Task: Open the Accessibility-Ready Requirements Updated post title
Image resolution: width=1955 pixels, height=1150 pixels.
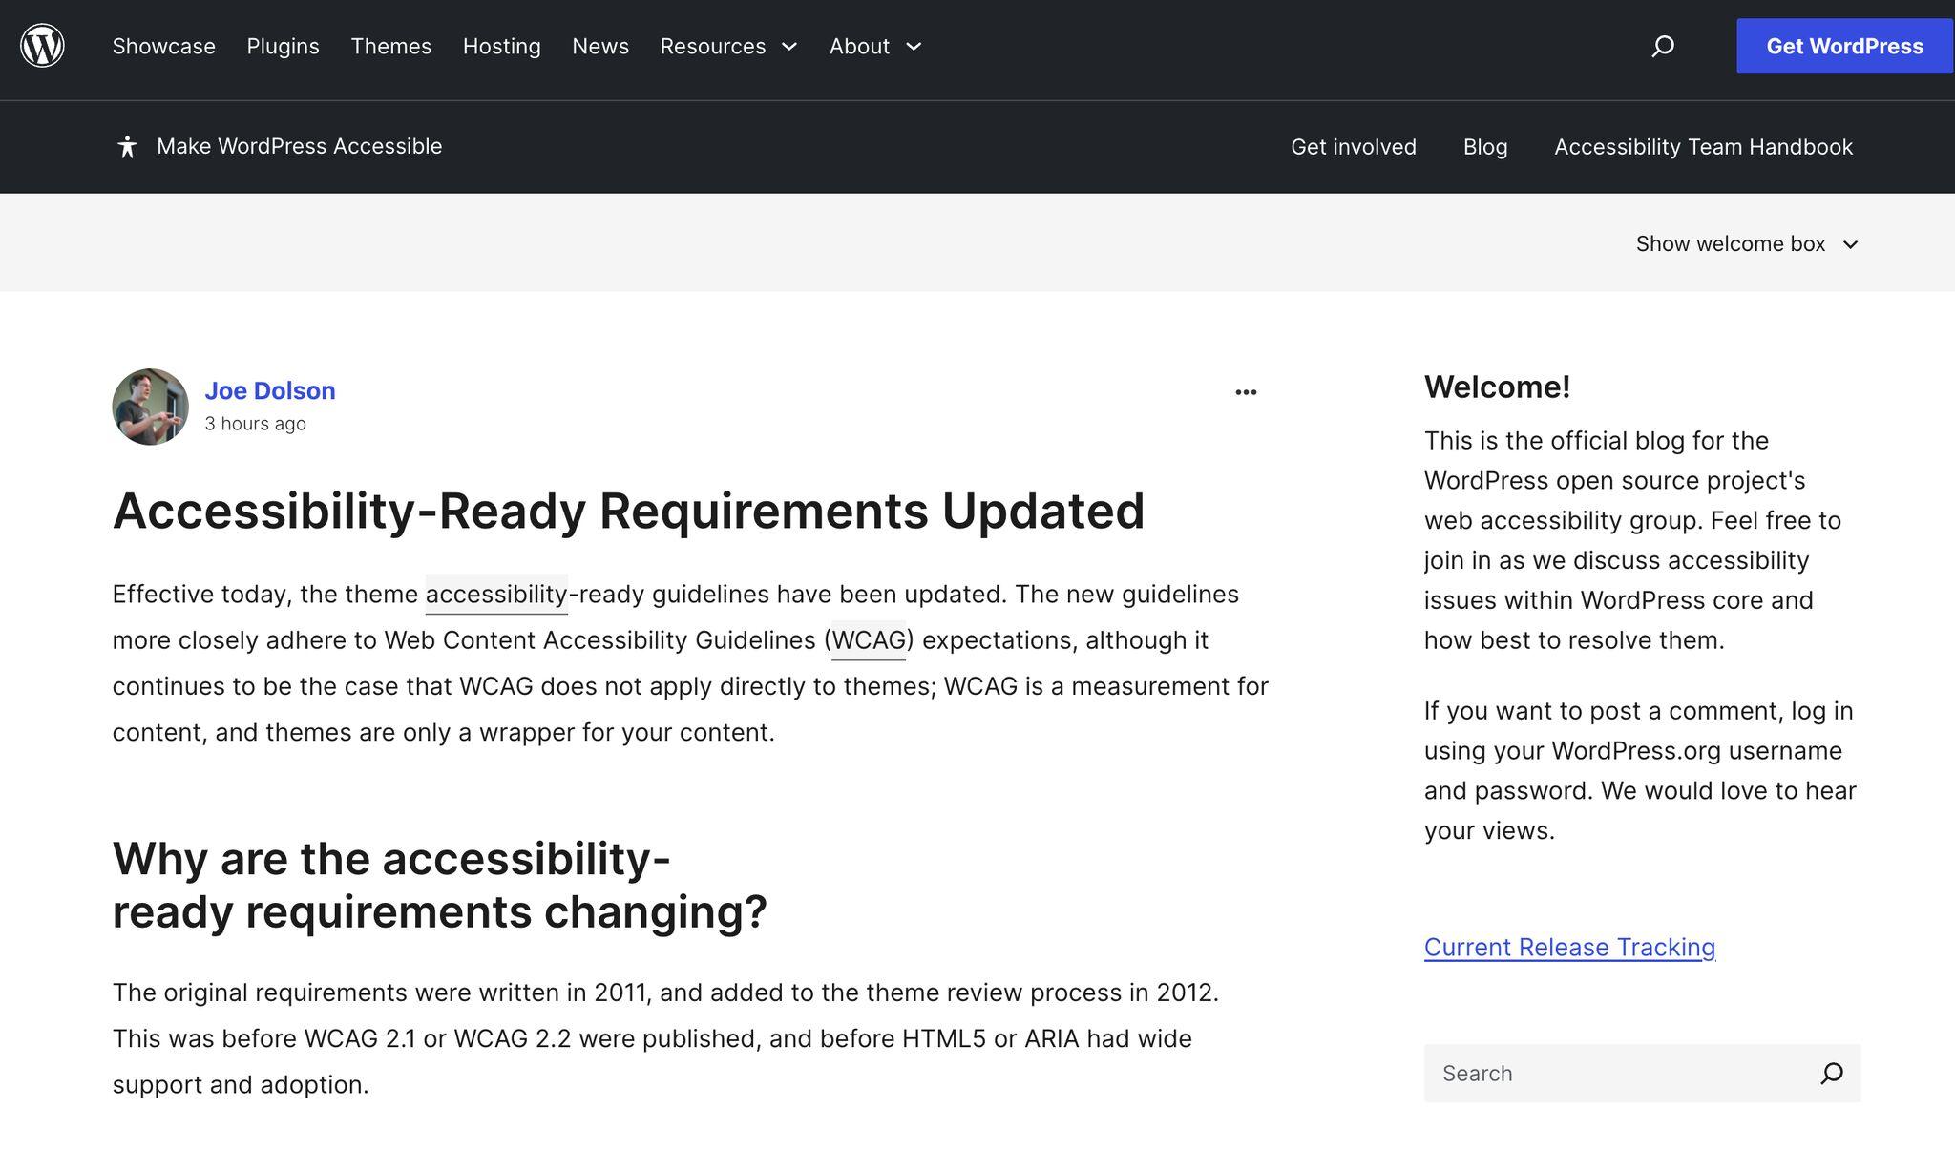Action: tap(628, 511)
